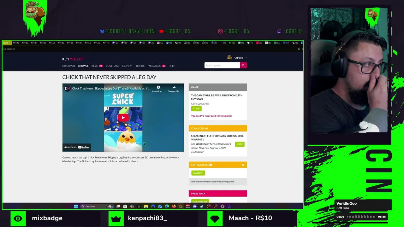
Task: Open Windows Start menu
Action: (x=76, y=207)
